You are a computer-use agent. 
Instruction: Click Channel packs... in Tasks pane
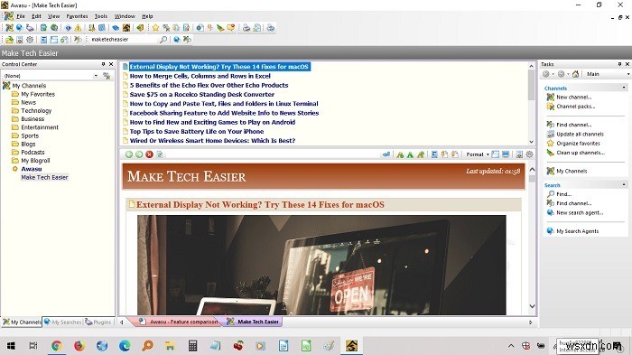(x=576, y=106)
